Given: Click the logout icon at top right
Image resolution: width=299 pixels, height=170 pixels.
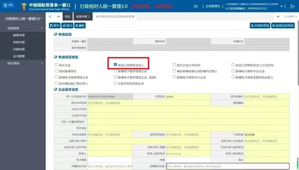Looking at the screenshot, I should pos(292,6).
